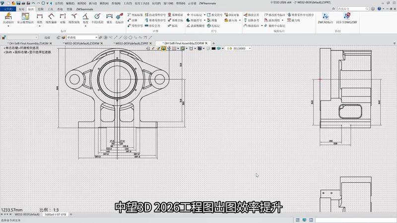Click the Rotate Center Mark (旋转中心标记) tool

tap(274, 26)
